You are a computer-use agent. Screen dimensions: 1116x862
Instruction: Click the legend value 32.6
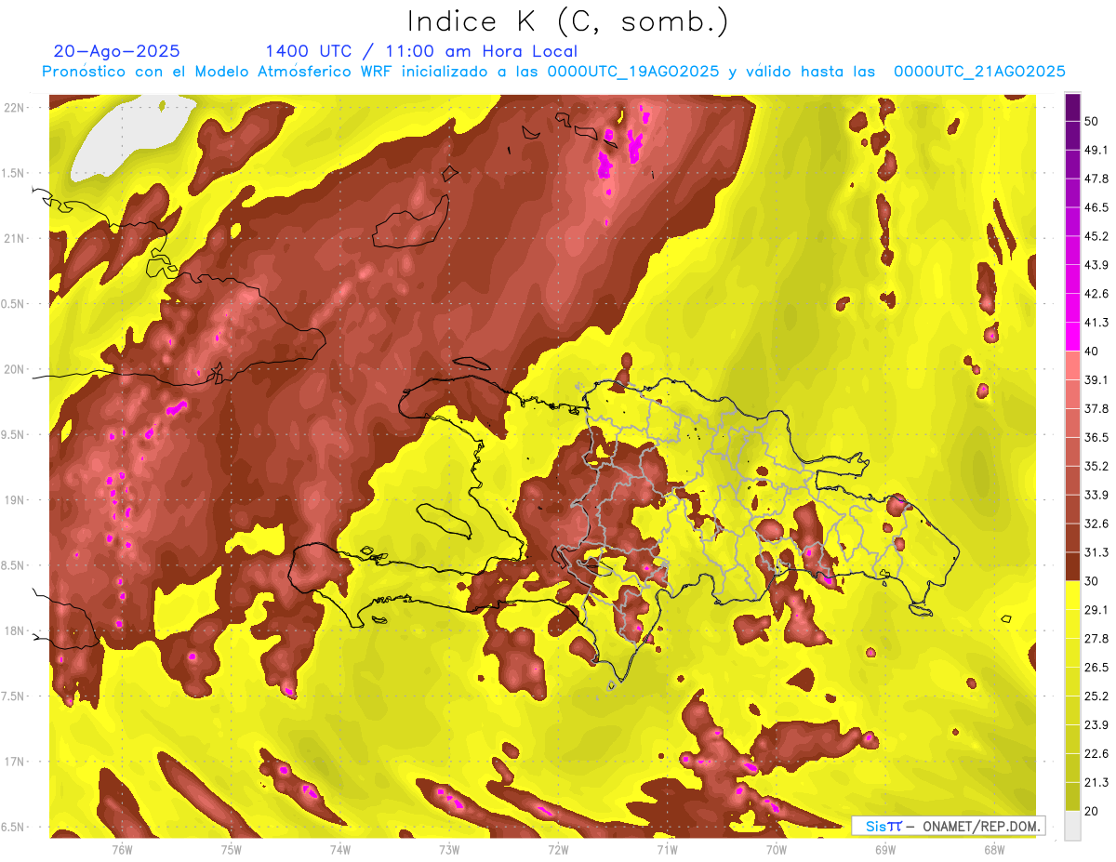tap(1096, 524)
